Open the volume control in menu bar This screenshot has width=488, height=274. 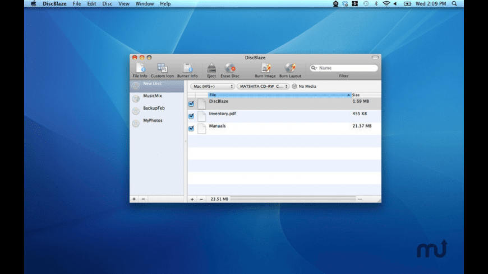click(x=395, y=4)
